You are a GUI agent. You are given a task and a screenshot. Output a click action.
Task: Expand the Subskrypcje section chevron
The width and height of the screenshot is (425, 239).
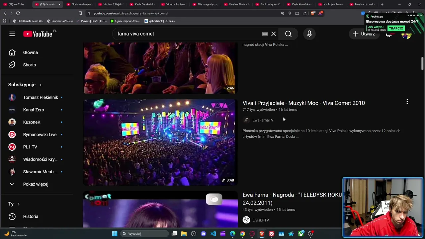pyautogui.click(x=41, y=85)
